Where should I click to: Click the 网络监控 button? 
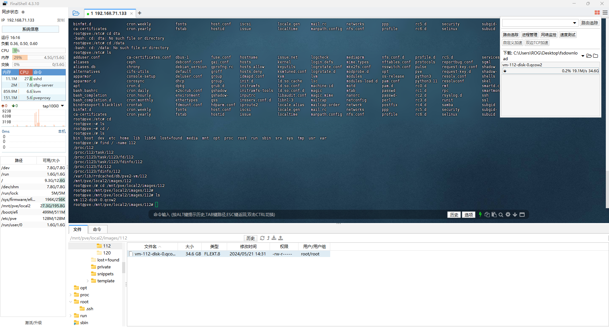point(549,35)
